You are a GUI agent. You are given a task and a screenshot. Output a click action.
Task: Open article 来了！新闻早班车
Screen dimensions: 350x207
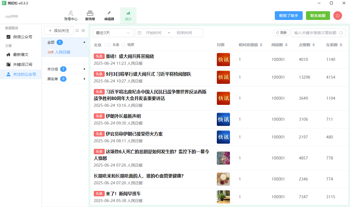click(x=123, y=194)
